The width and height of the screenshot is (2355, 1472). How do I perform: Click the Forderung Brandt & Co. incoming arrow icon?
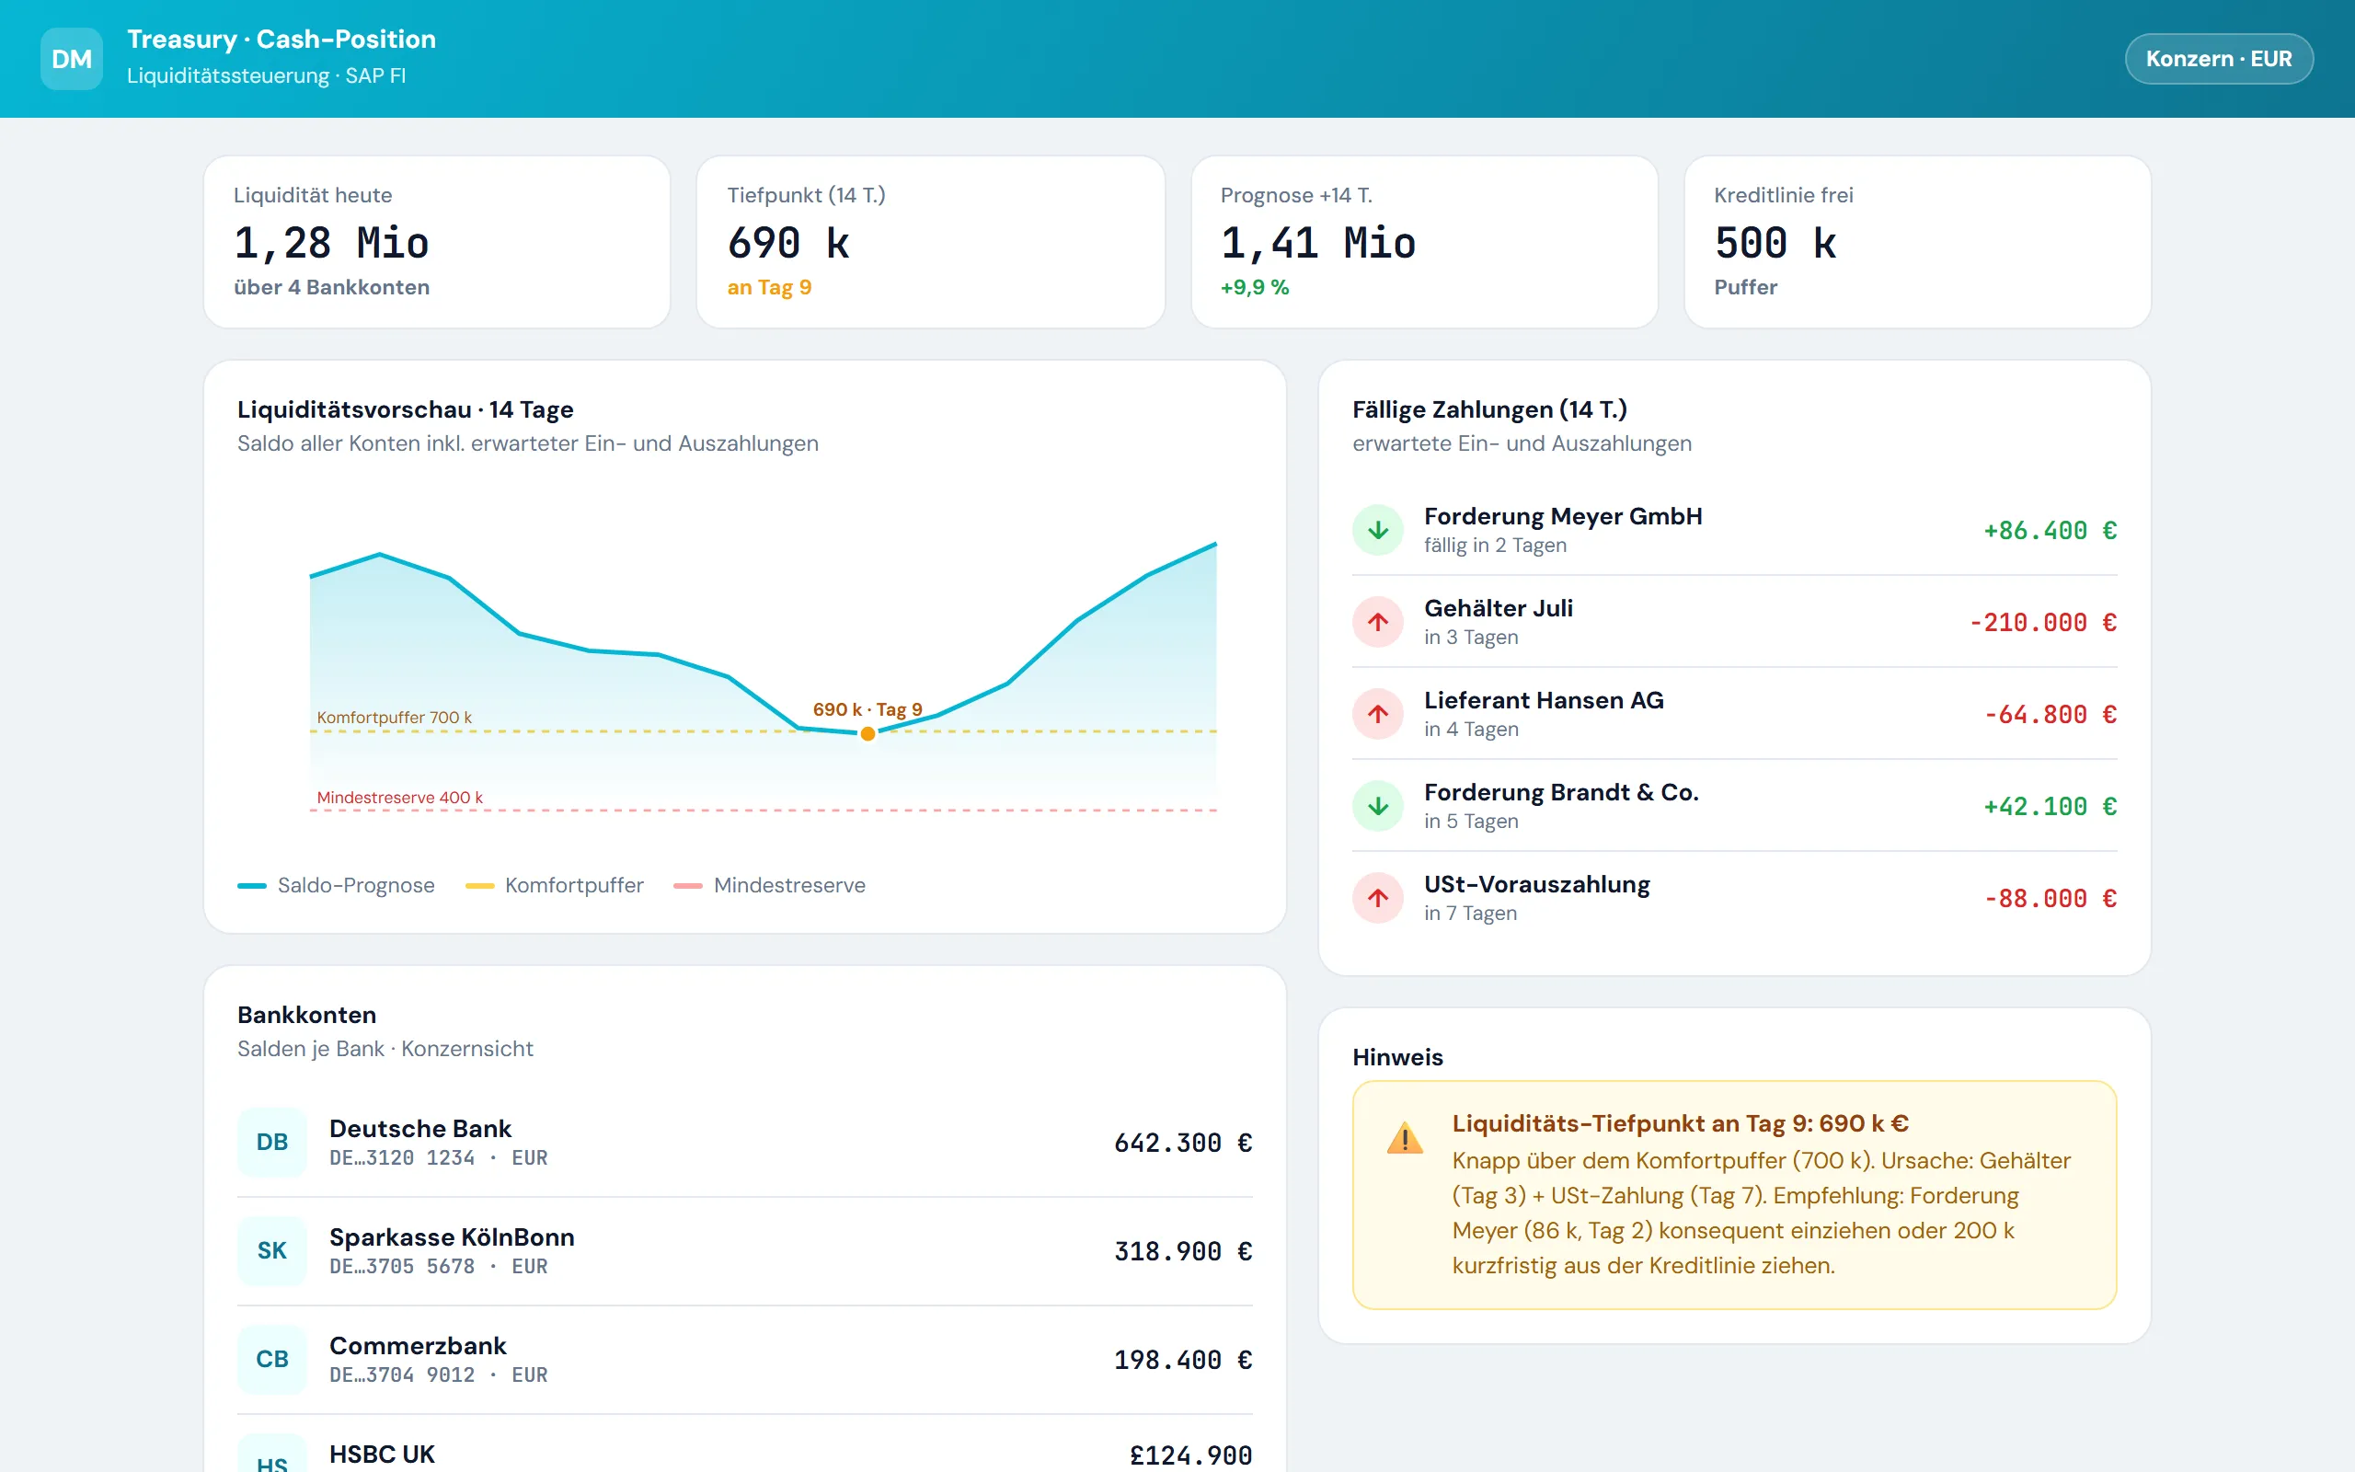coord(1377,805)
